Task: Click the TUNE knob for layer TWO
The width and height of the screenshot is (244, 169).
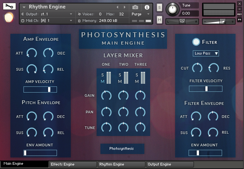Action: (124, 128)
